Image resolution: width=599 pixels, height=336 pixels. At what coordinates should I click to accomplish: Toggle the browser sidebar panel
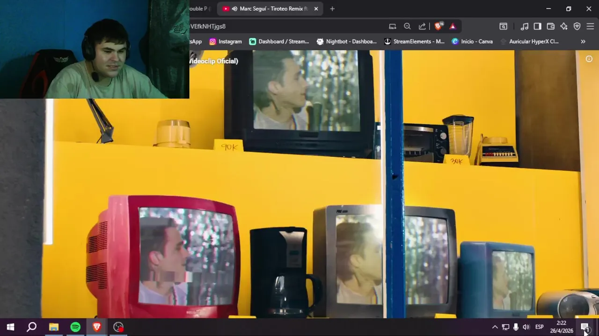[x=537, y=27]
